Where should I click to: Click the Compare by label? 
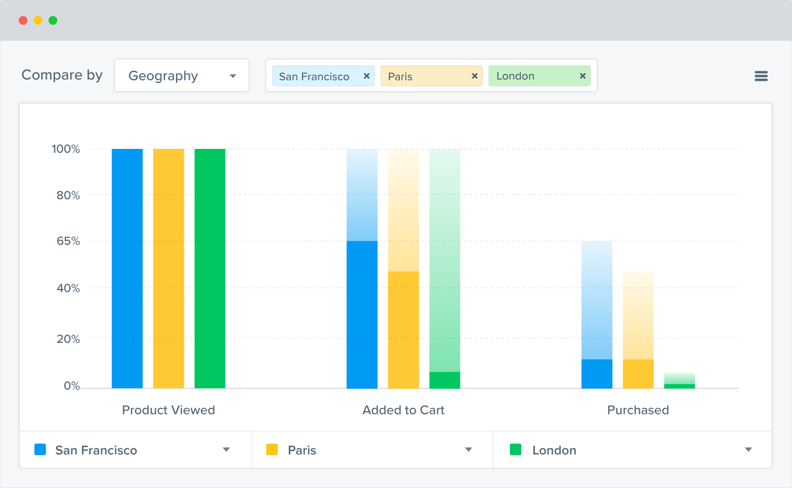(x=62, y=75)
